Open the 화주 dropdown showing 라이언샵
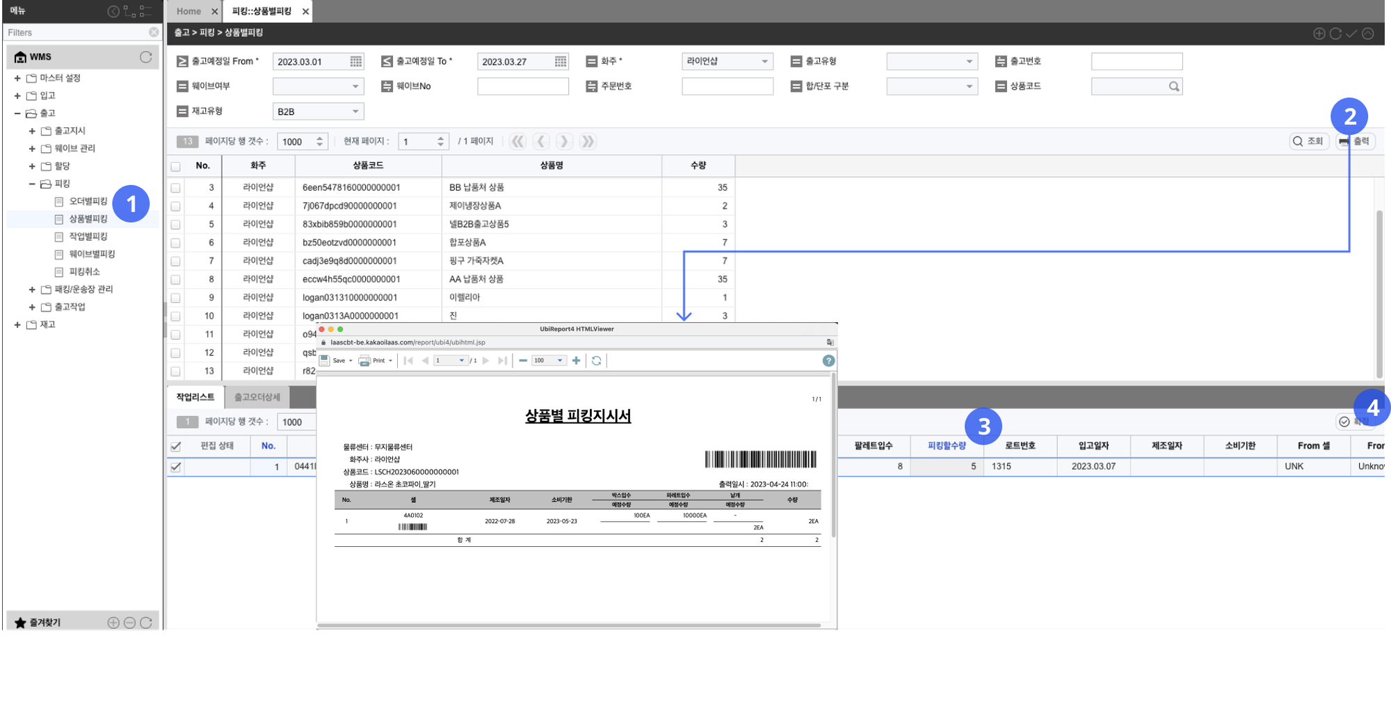 point(727,62)
